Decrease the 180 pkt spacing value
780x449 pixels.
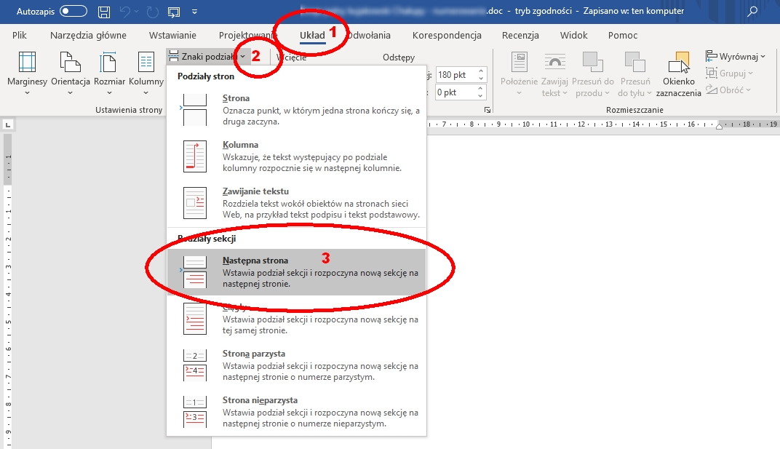(481, 79)
